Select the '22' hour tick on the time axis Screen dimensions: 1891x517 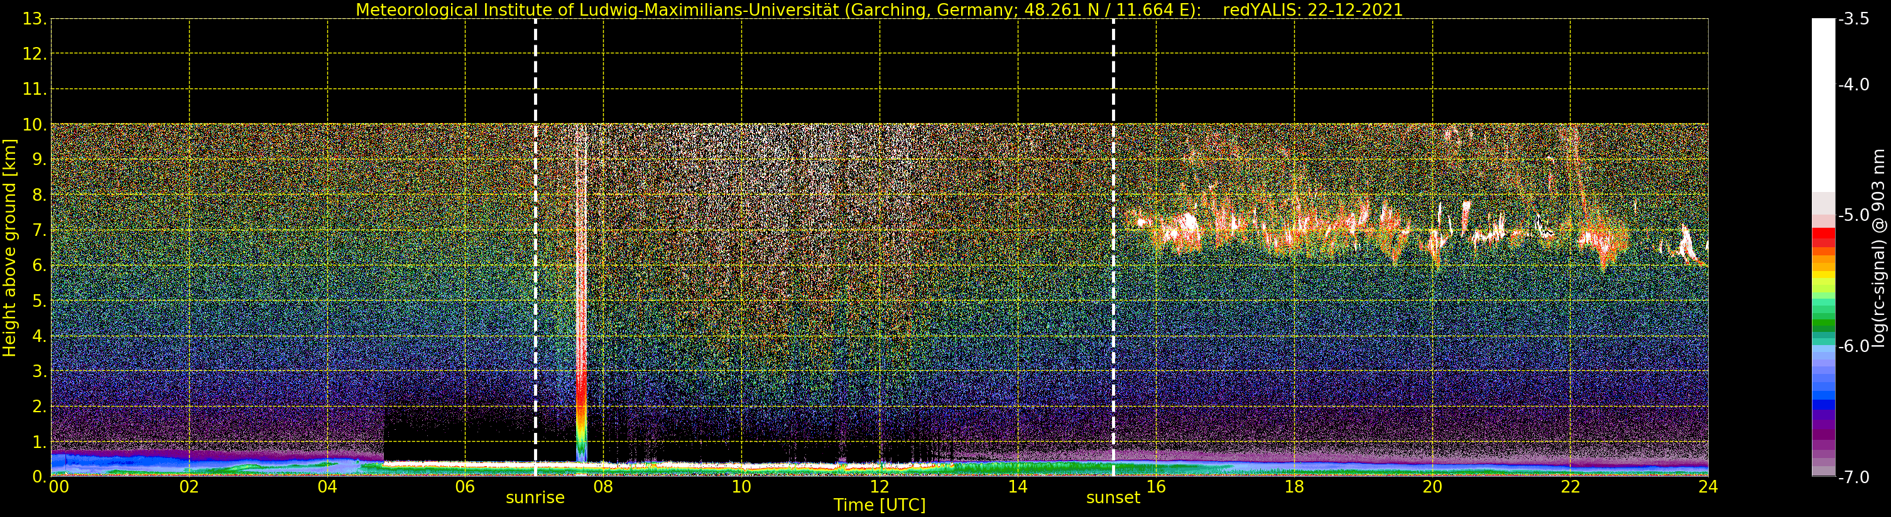tap(1570, 487)
